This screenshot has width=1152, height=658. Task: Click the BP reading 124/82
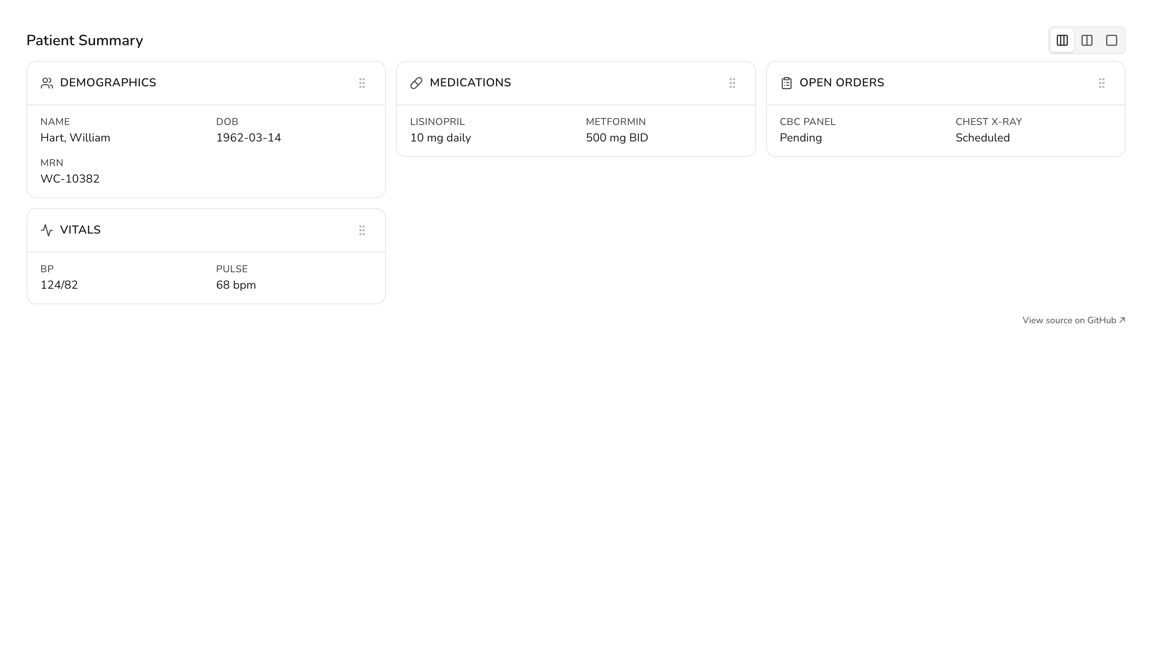[x=59, y=285]
